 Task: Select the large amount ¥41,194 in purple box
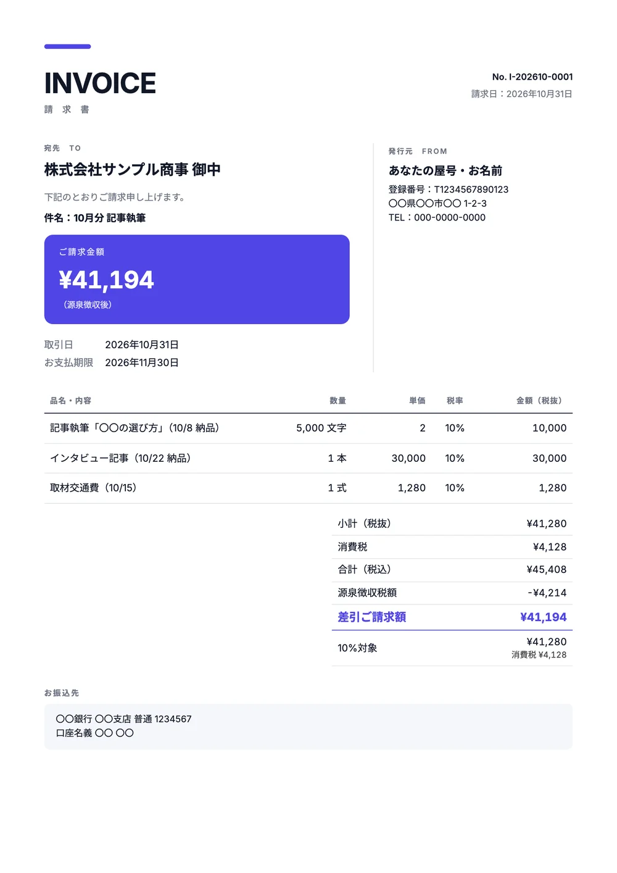(106, 280)
